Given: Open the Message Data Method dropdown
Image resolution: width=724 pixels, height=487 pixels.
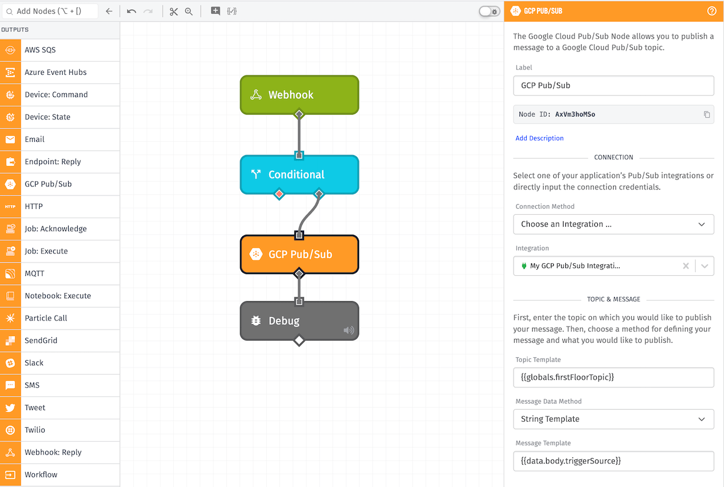Looking at the screenshot, I should (614, 419).
